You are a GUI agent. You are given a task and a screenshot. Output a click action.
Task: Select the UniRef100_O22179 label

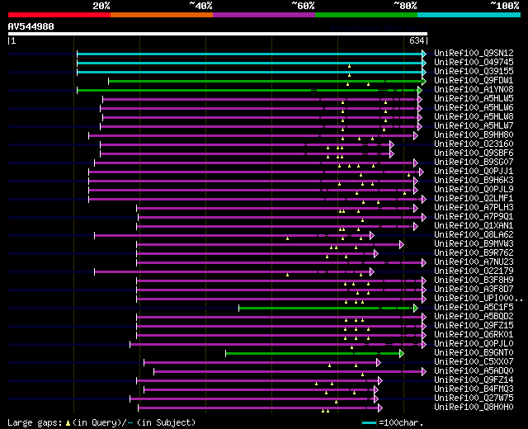(474, 271)
